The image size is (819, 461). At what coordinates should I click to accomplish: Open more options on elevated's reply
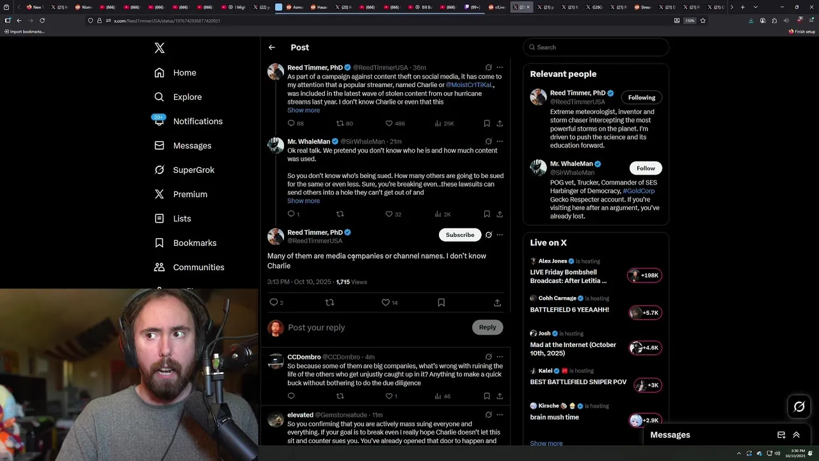click(x=500, y=415)
